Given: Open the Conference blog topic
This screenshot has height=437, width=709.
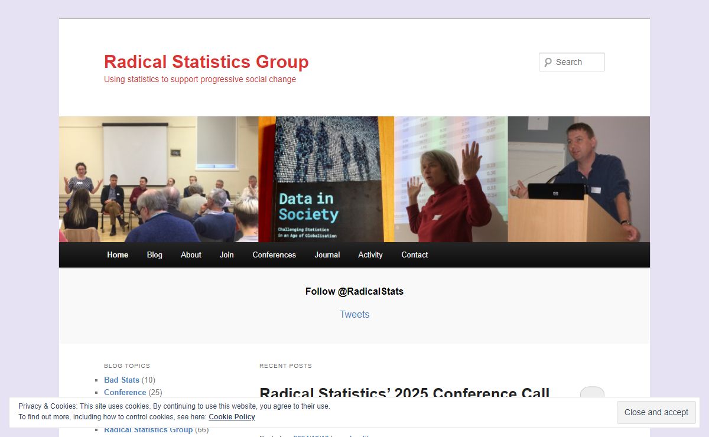Looking at the screenshot, I should 125,392.
